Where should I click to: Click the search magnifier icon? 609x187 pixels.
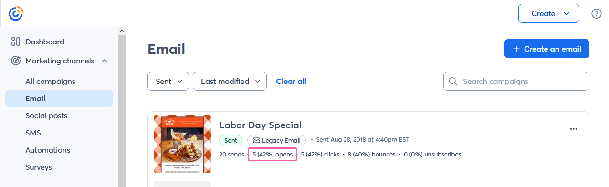coord(453,81)
